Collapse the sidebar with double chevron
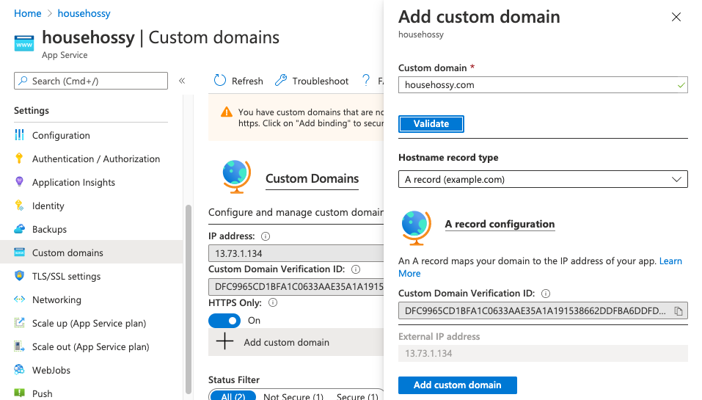Viewport: 702px width, 400px height. pyautogui.click(x=182, y=81)
